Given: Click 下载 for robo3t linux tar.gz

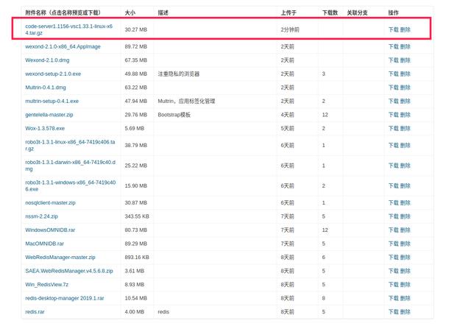Looking at the screenshot, I should [394, 146].
